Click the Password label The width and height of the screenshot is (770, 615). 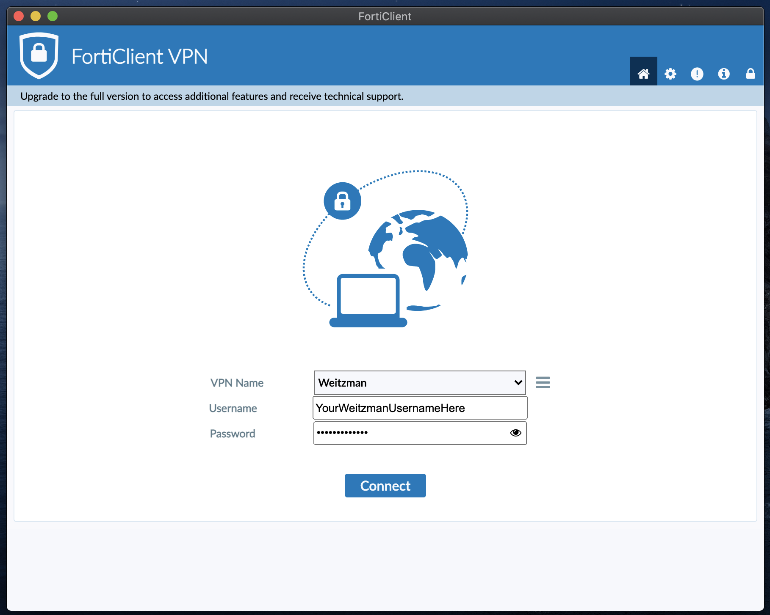(233, 434)
